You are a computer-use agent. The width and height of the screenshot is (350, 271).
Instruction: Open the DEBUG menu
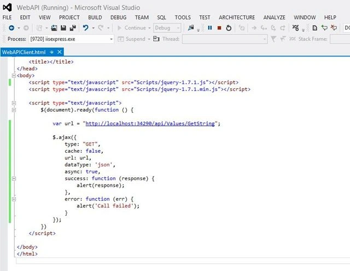point(118,18)
